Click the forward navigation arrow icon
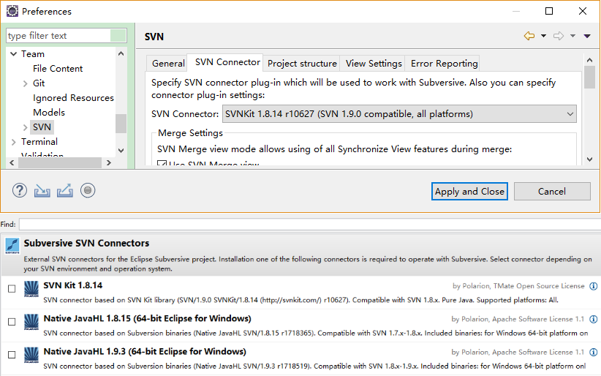601x376 pixels. [x=559, y=36]
